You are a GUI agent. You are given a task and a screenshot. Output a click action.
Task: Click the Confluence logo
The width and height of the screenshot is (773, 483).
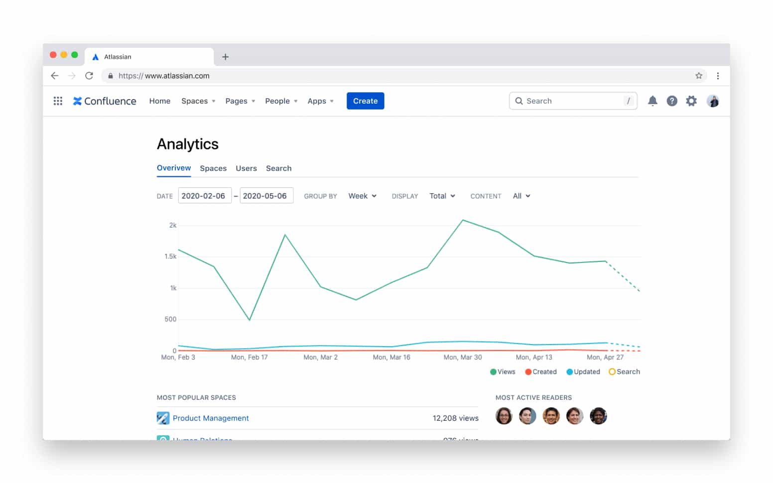104,101
